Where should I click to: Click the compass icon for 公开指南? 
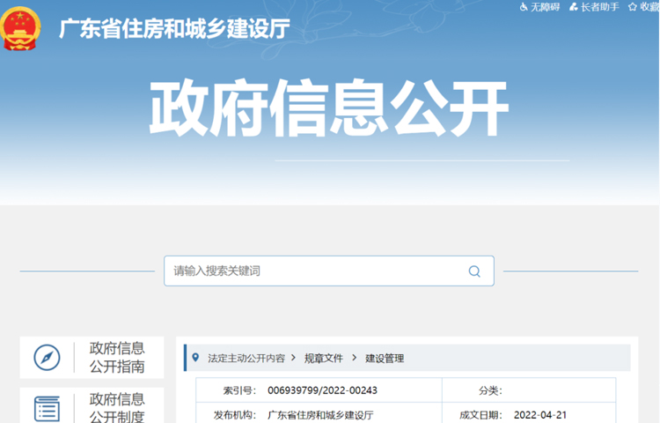coord(47,358)
